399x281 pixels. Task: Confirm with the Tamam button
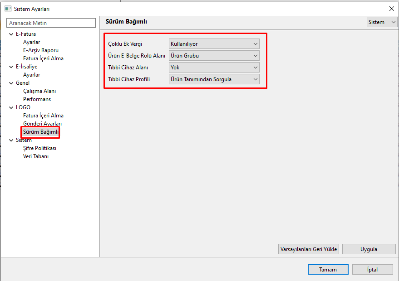(328, 269)
